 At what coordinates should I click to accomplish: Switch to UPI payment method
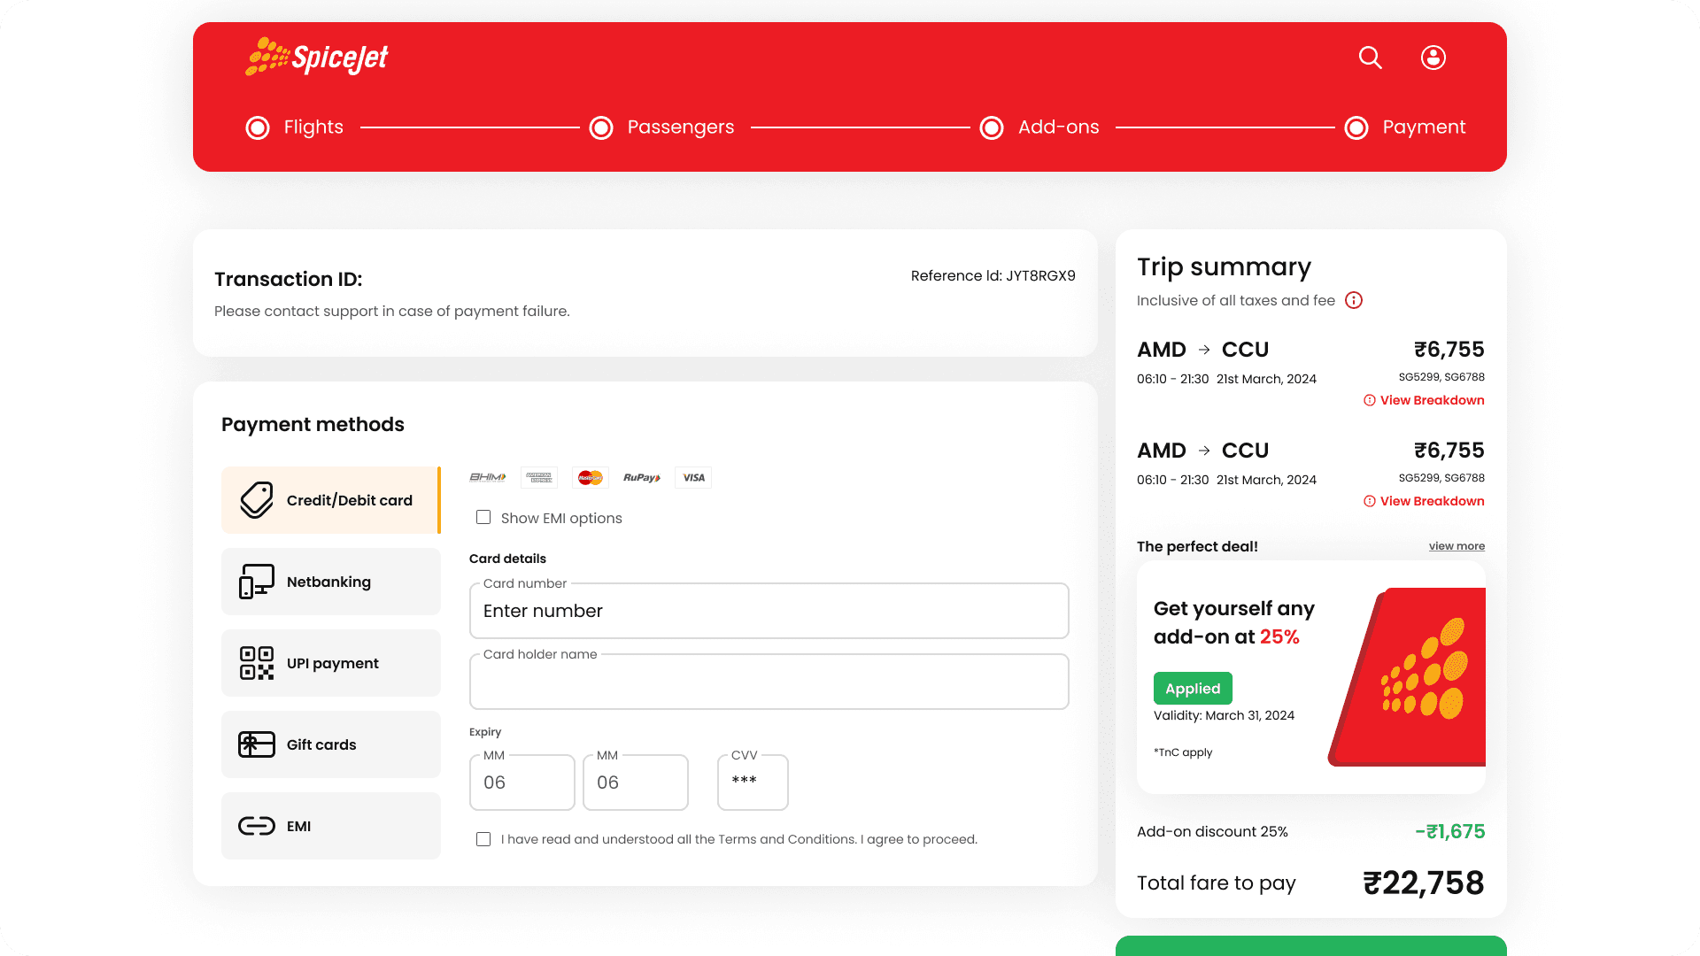click(331, 663)
